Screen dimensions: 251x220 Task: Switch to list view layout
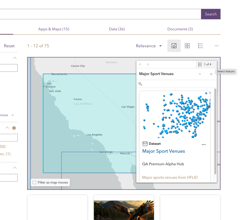click(x=200, y=46)
